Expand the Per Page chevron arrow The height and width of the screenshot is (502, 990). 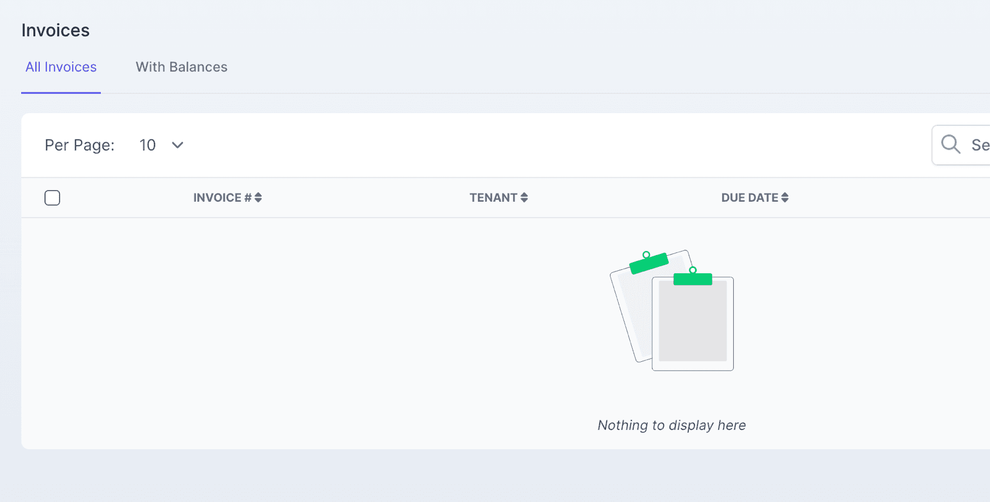(x=178, y=145)
